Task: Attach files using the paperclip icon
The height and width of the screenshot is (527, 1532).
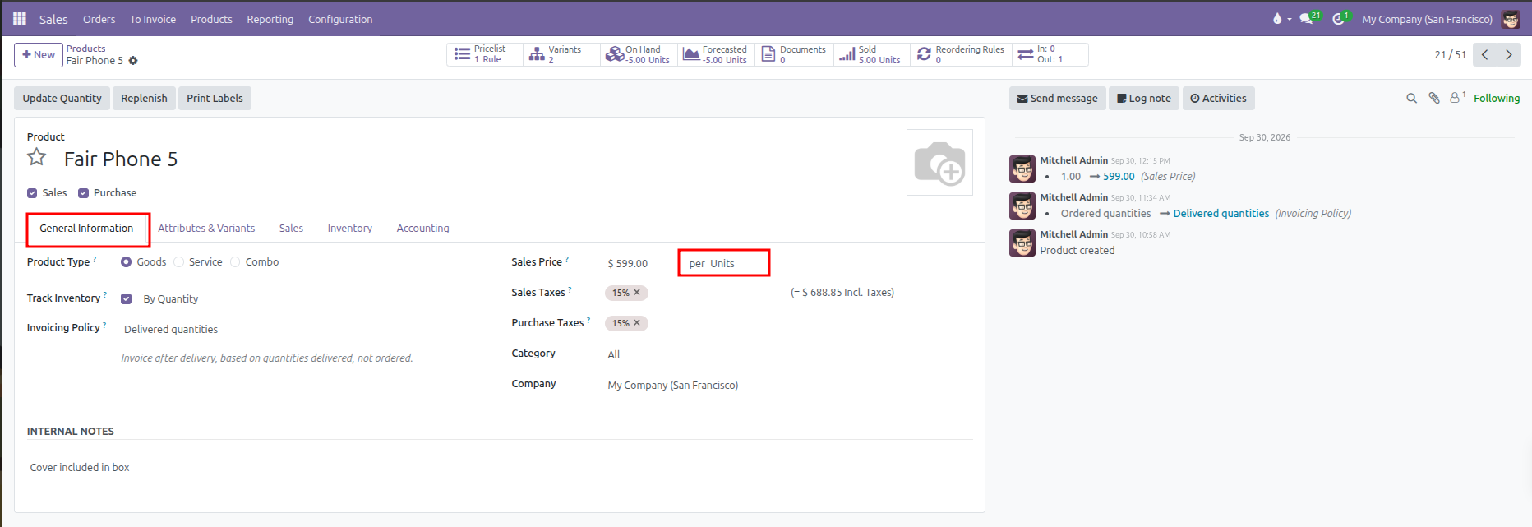Action: point(1434,99)
